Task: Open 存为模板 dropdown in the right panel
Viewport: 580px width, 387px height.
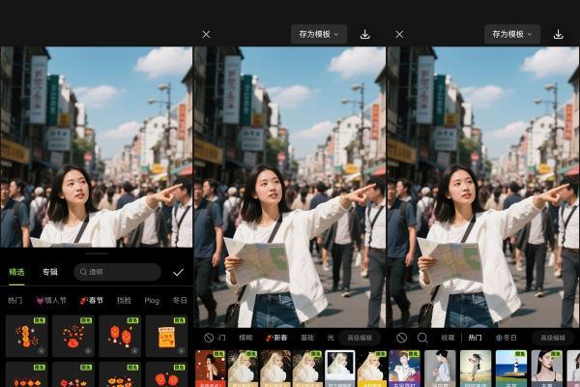Action: pyautogui.click(x=511, y=34)
